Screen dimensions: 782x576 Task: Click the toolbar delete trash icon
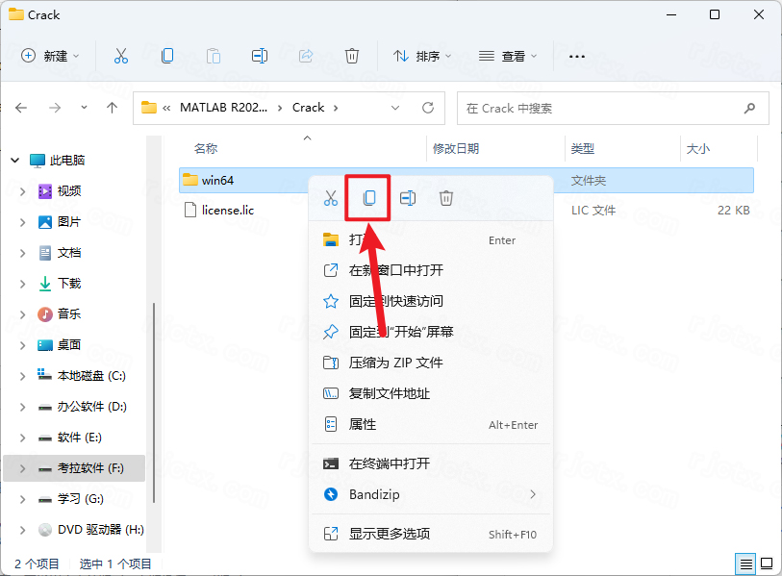point(352,57)
